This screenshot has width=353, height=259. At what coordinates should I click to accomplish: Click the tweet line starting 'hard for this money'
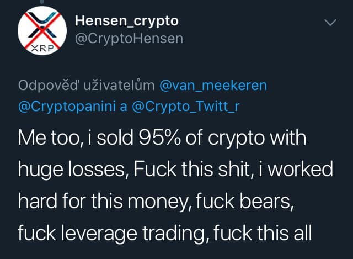click(x=155, y=201)
